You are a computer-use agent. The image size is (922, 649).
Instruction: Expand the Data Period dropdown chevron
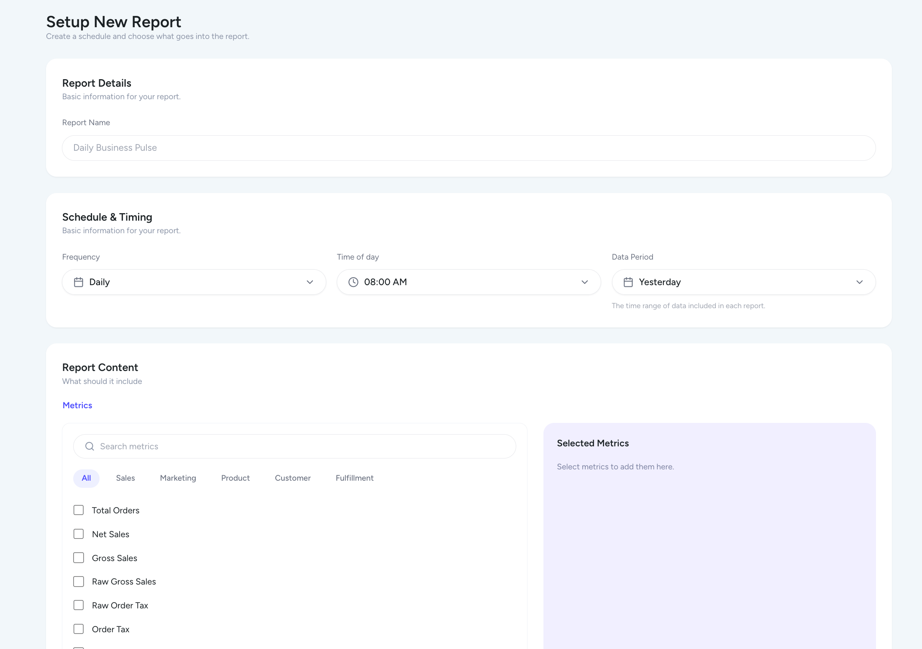(x=859, y=282)
